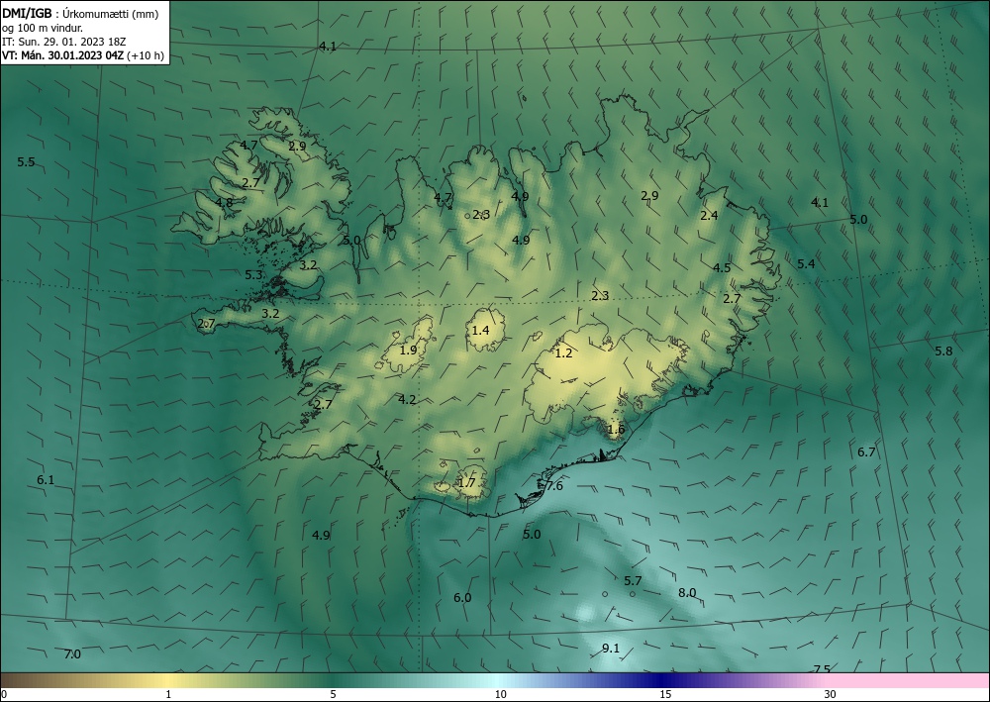Click the 1.9 value on Langjökull glacier

point(409,350)
